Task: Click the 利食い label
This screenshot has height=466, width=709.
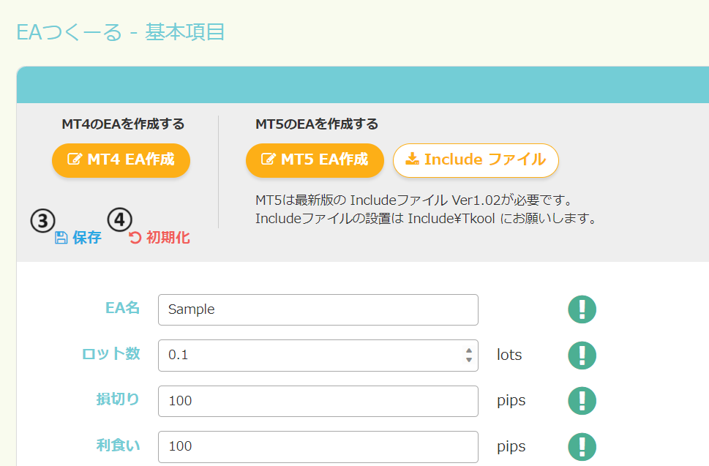Action: [118, 446]
